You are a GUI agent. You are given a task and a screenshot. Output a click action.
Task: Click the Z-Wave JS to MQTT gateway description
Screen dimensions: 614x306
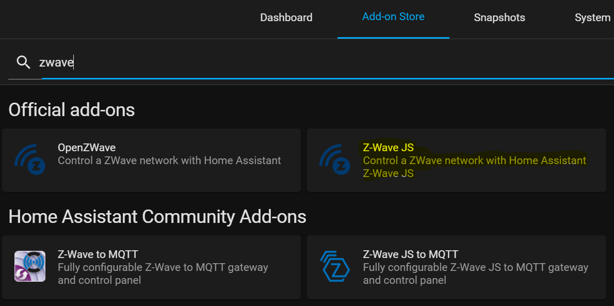pyautogui.click(x=475, y=274)
